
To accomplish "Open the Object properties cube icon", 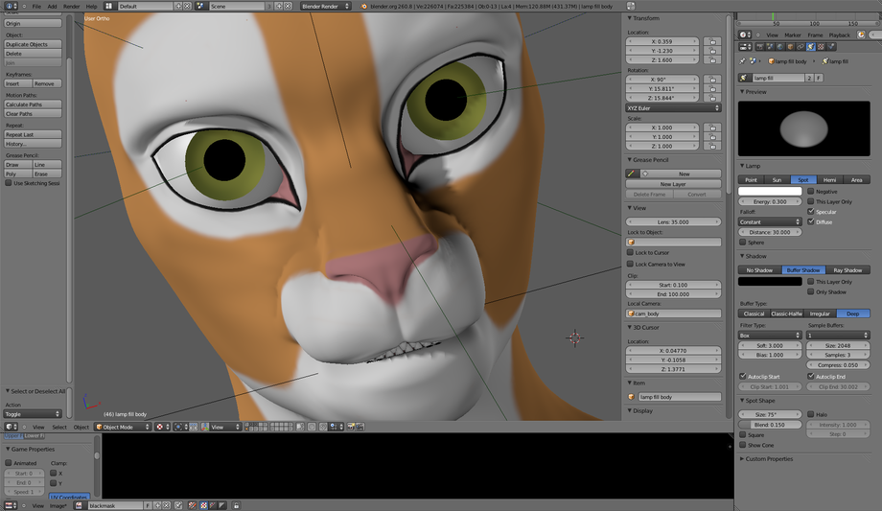I will click(790, 47).
